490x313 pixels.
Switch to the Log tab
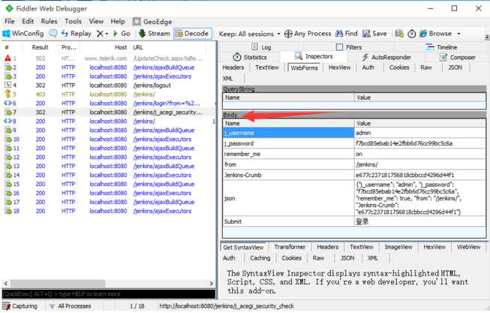tap(261, 47)
